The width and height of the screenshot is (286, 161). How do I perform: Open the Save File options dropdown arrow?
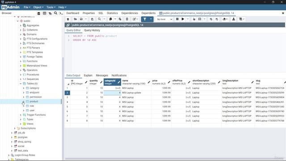(x=86, y=19)
